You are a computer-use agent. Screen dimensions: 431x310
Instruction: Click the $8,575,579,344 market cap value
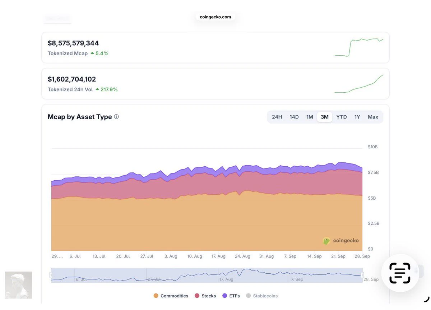(73, 43)
